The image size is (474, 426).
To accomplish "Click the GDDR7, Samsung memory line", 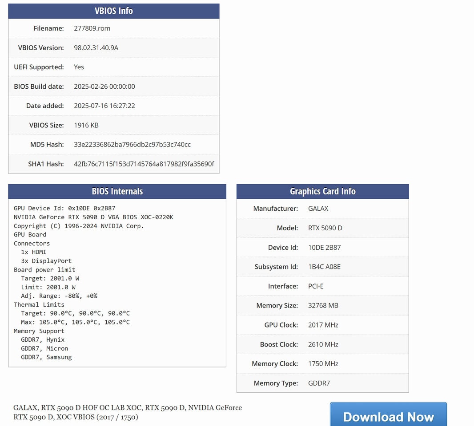I will click(x=46, y=357).
